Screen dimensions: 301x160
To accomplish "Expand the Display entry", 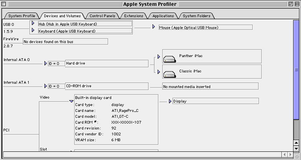I will click(170, 101).
